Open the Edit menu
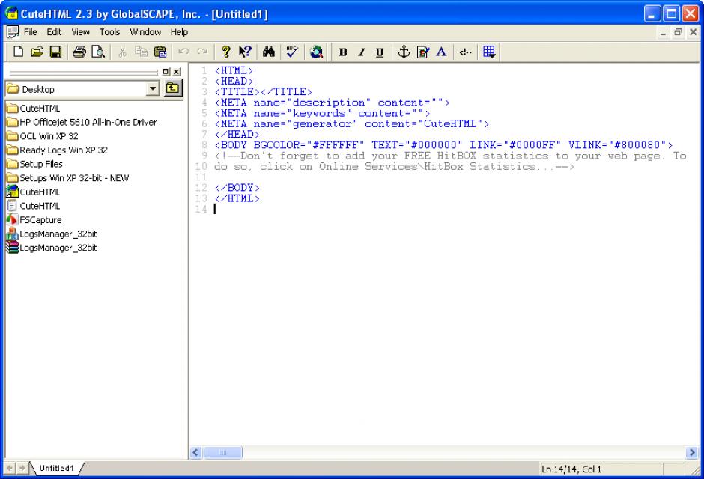Image resolution: width=704 pixels, height=479 pixels. tap(54, 32)
